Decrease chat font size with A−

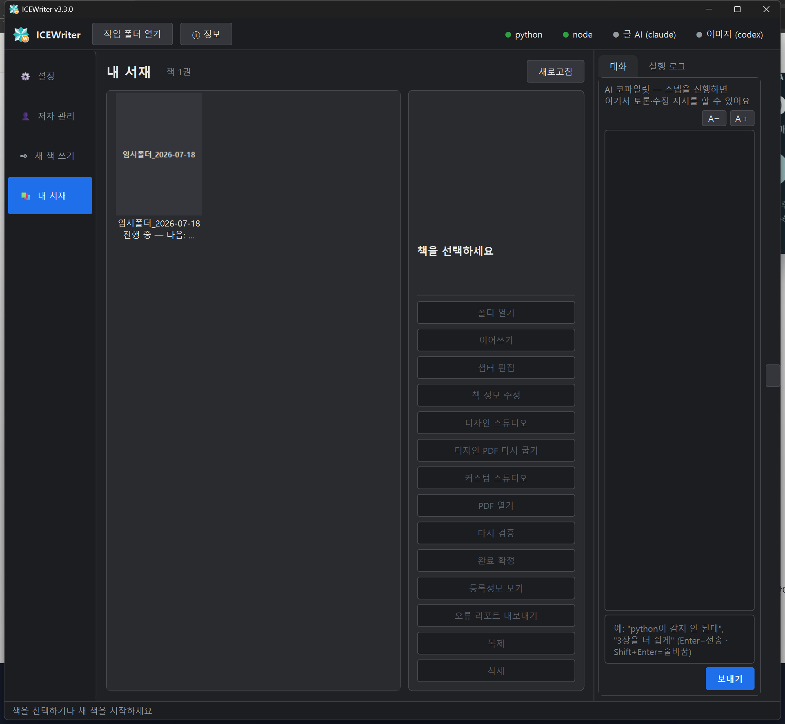click(x=714, y=119)
